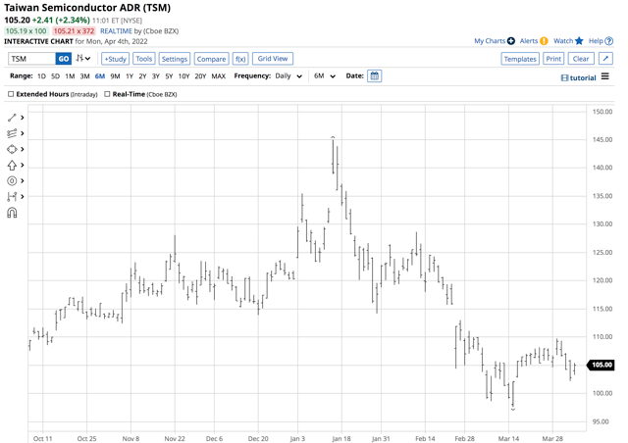Select the 1M range
This screenshot has height=443, width=628.
(70, 76)
